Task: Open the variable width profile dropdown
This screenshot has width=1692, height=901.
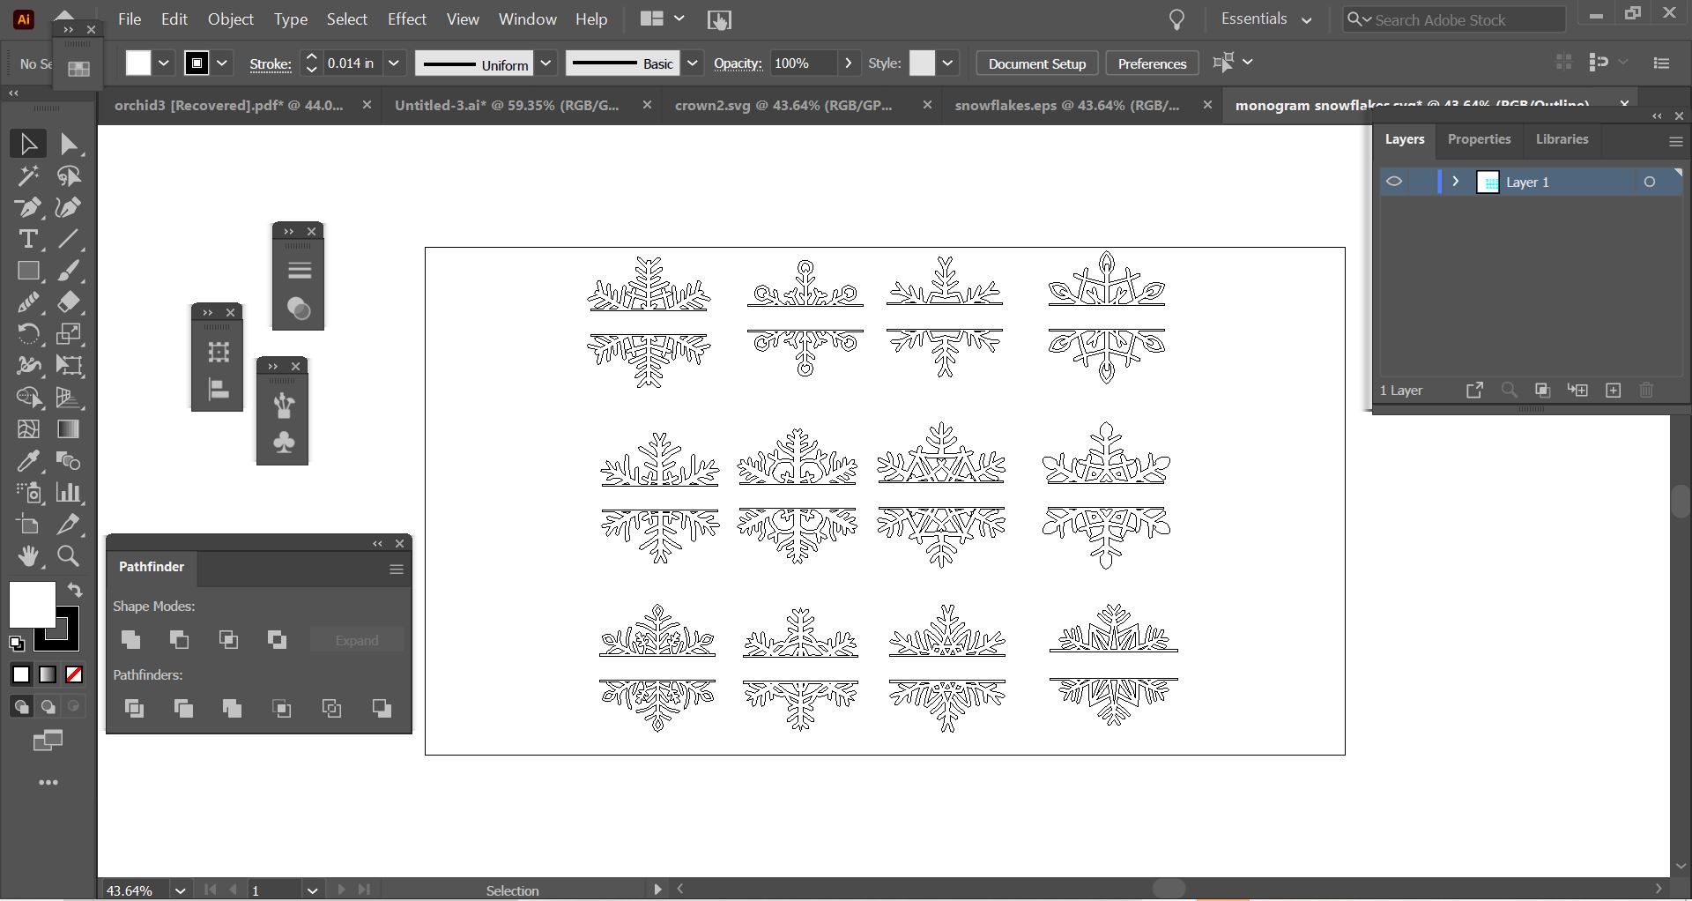Action: (x=545, y=63)
